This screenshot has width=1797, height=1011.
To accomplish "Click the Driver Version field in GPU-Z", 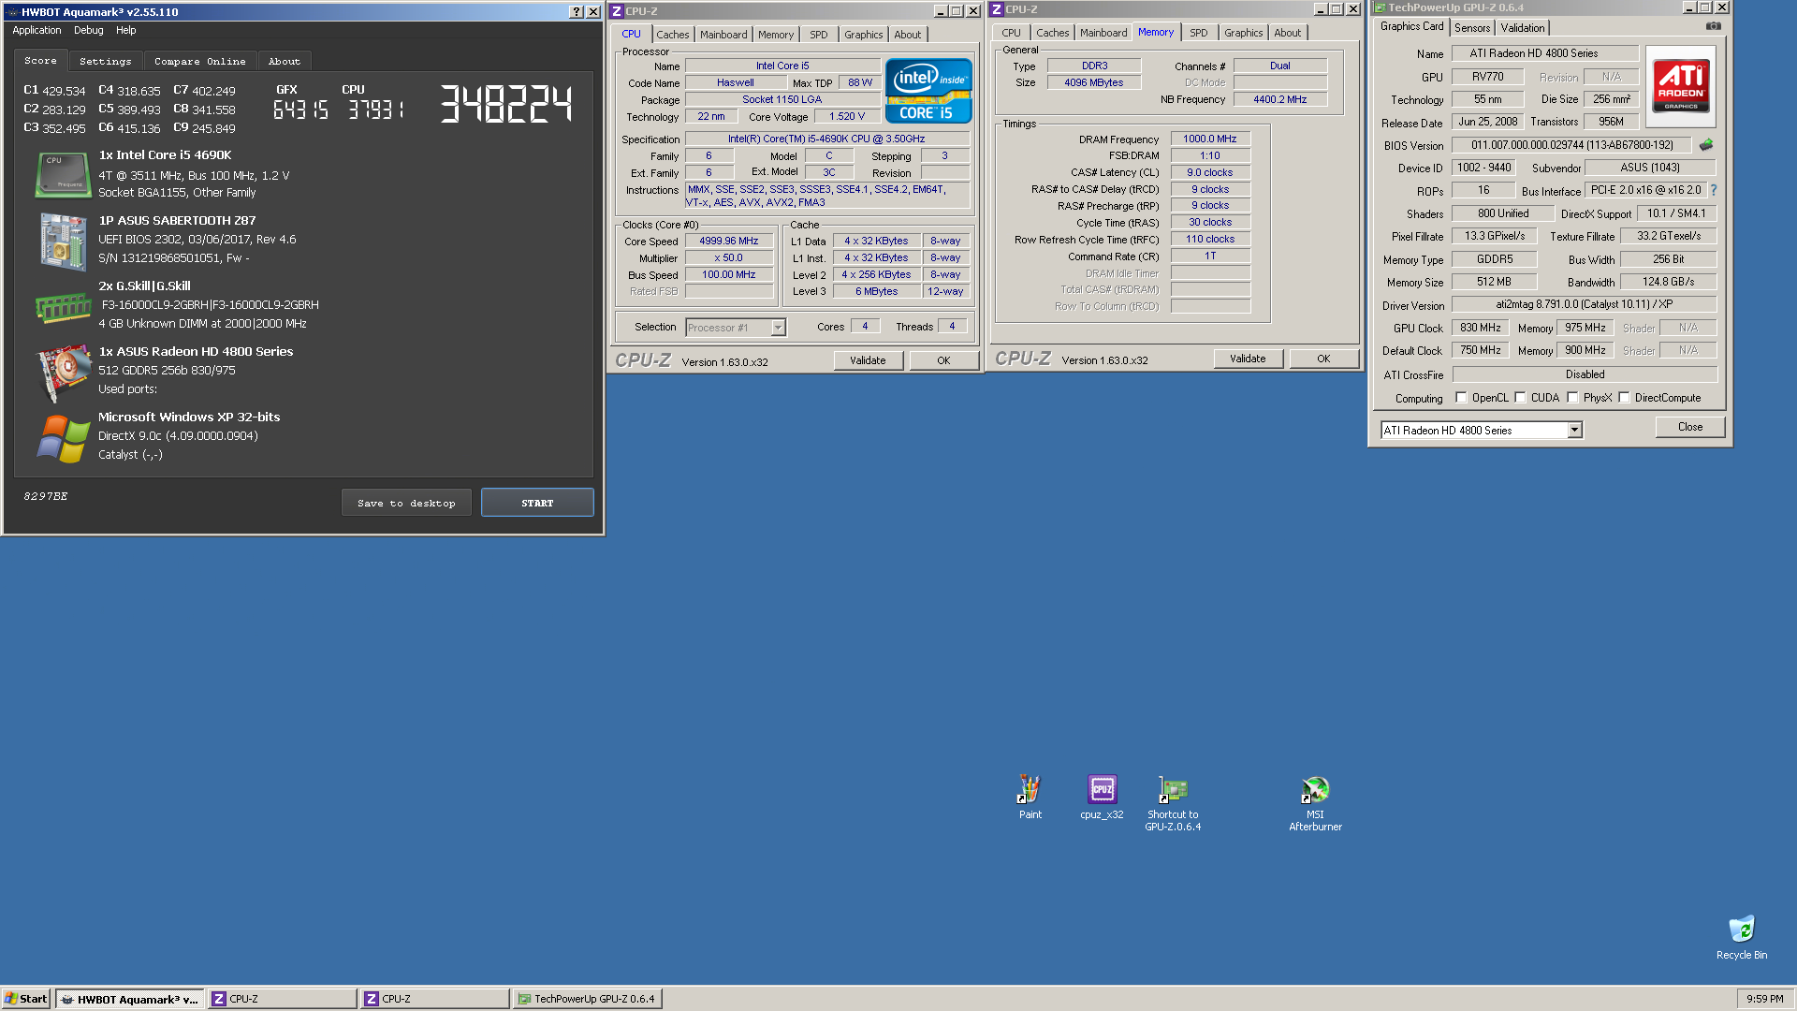I will 1585,304.
